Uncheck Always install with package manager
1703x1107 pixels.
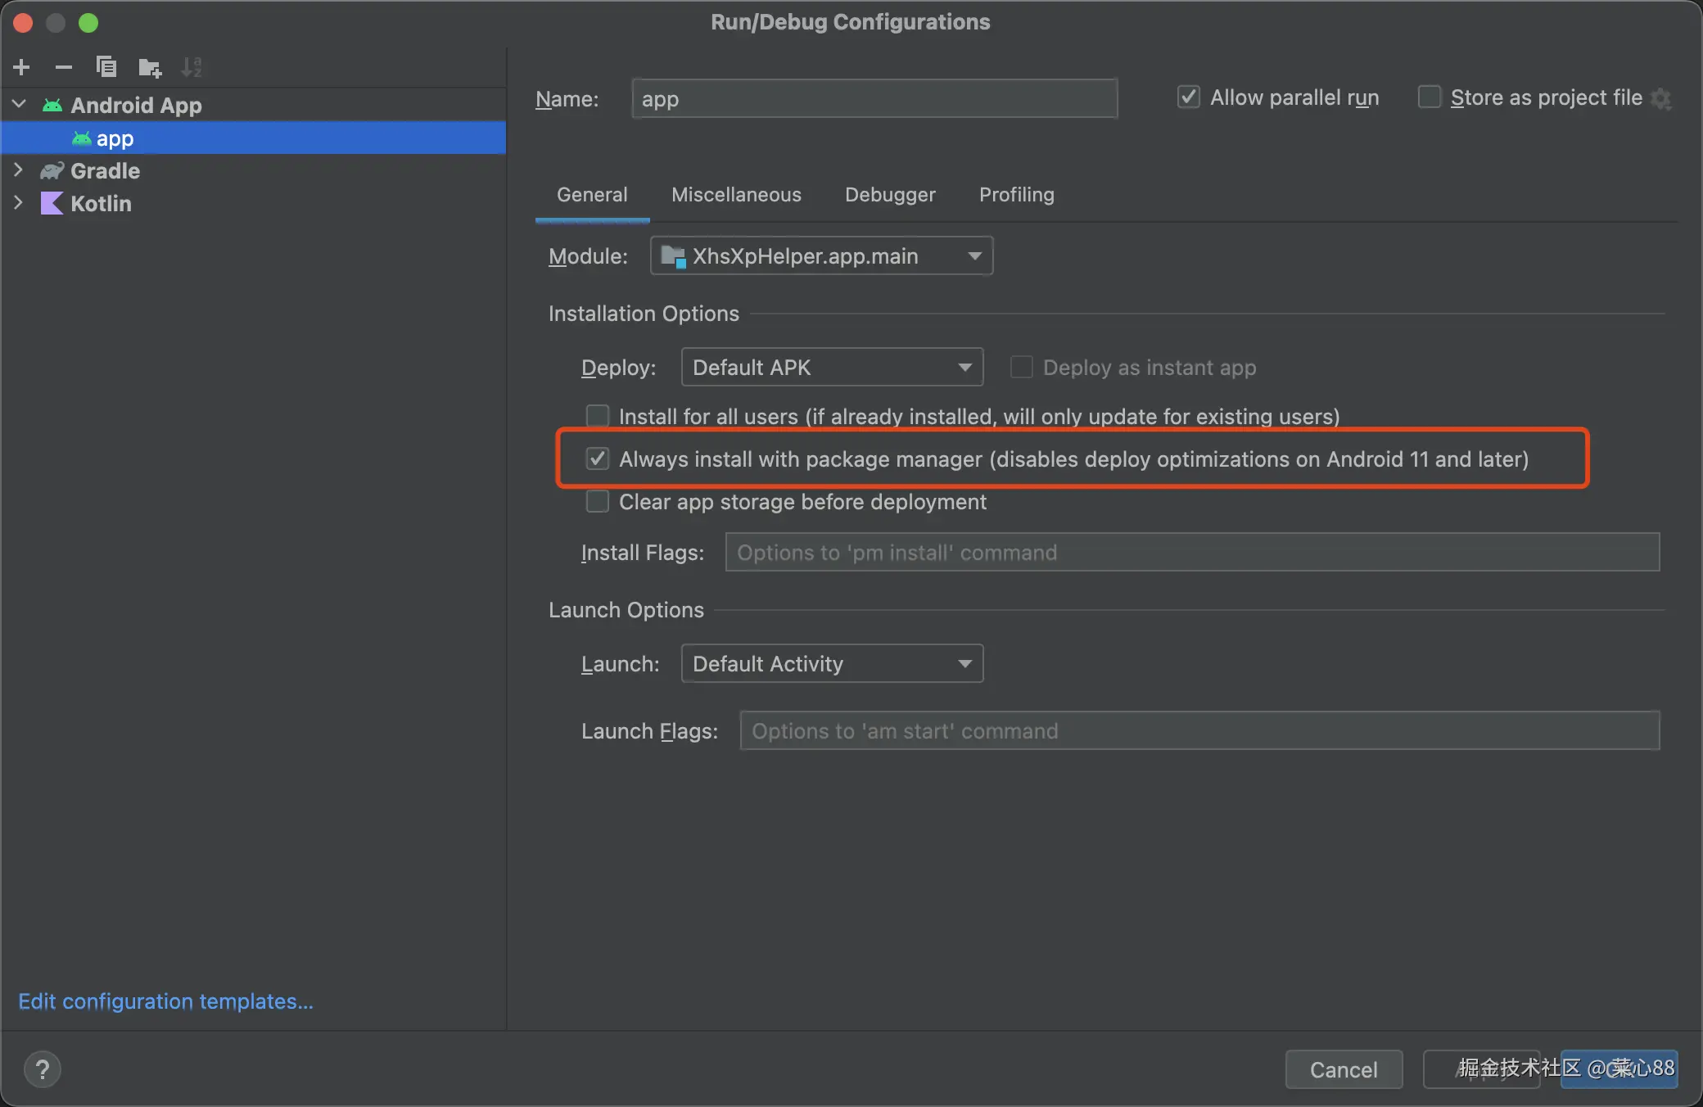click(x=598, y=459)
